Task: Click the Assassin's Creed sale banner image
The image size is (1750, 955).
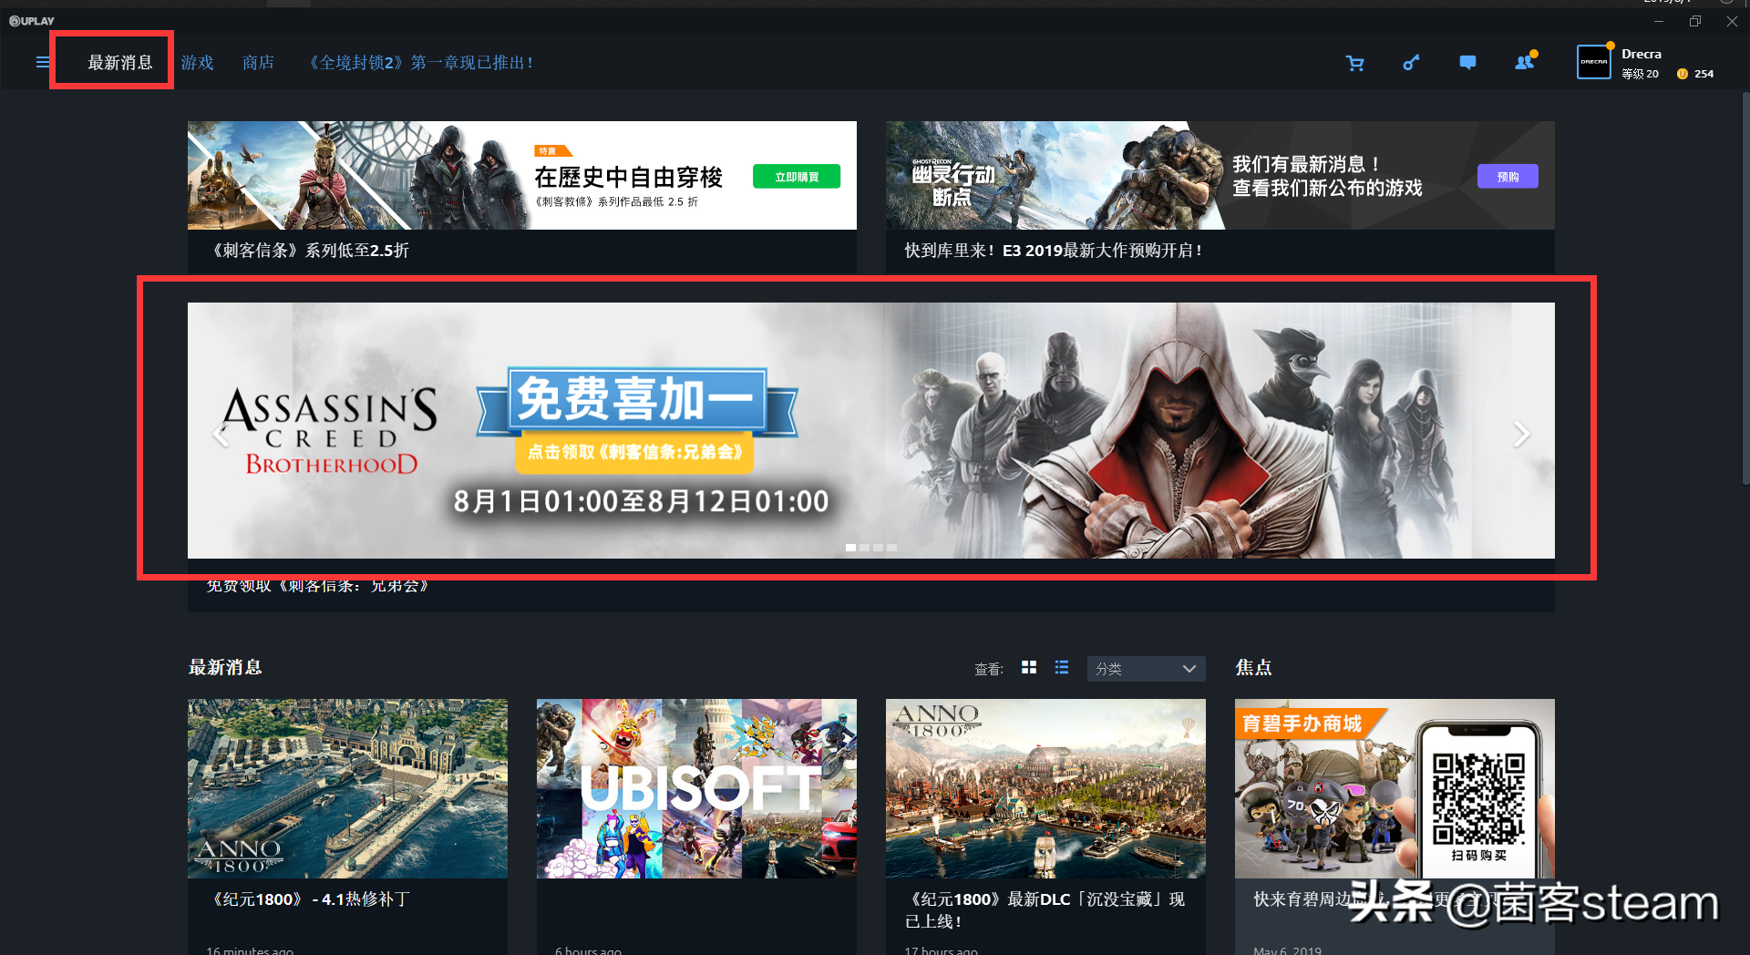Action: [x=522, y=175]
